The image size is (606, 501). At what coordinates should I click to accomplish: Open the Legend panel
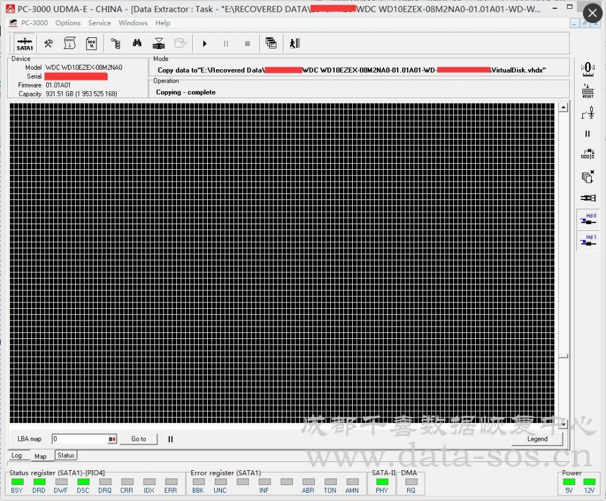[537, 439]
